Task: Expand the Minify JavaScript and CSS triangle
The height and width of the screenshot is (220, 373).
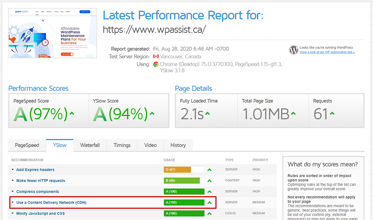Action: 12,213
